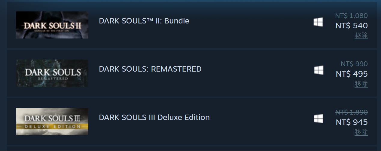Image resolution: width=381 pixels, height=151 pixels.
Task: Click the Windows icon beside DARK SOULS: REMASTERED
Action: (x=319, y=70)
